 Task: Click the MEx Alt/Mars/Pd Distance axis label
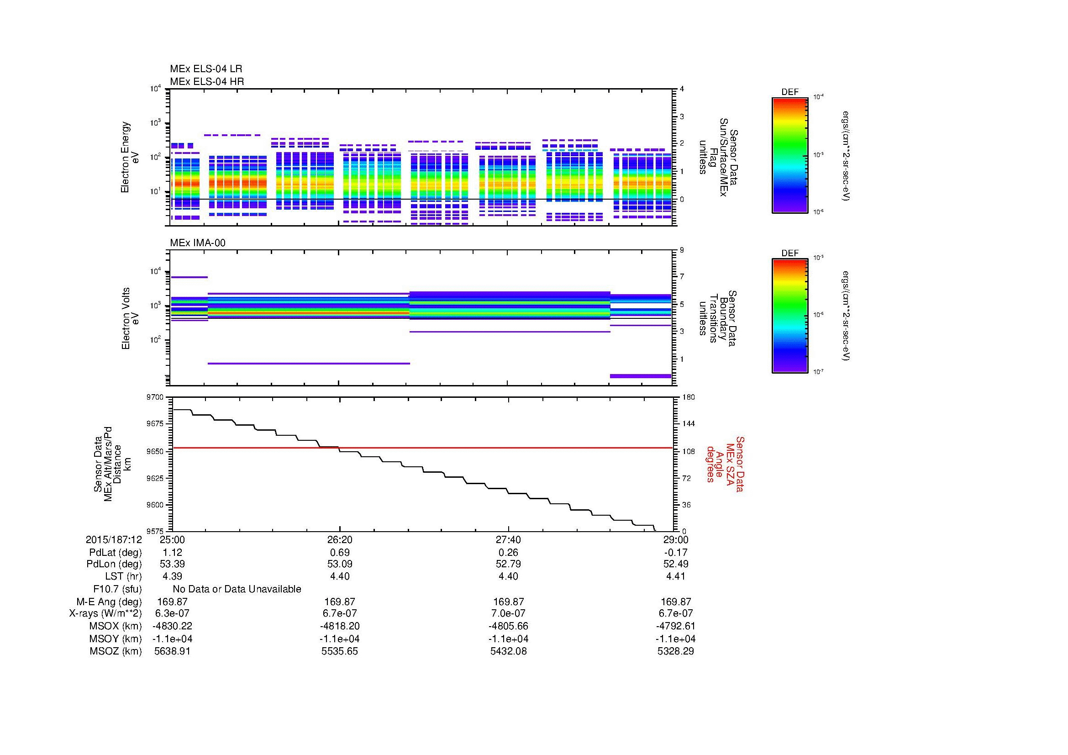point(112,464)
